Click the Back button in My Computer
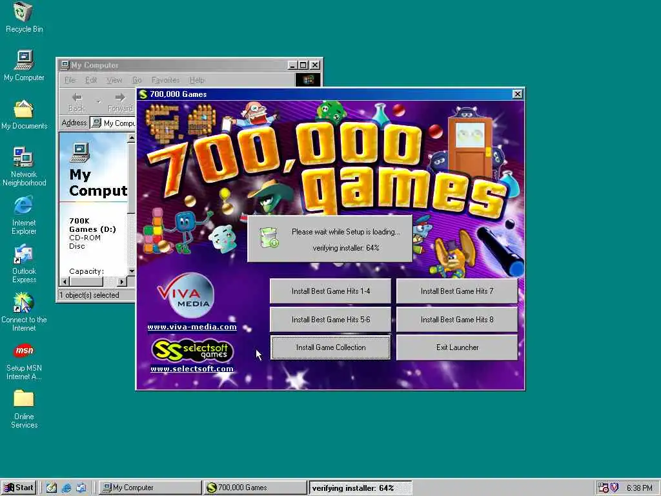Screen dimensions: 661x496 pyautogui.click(x=76, y=102)
